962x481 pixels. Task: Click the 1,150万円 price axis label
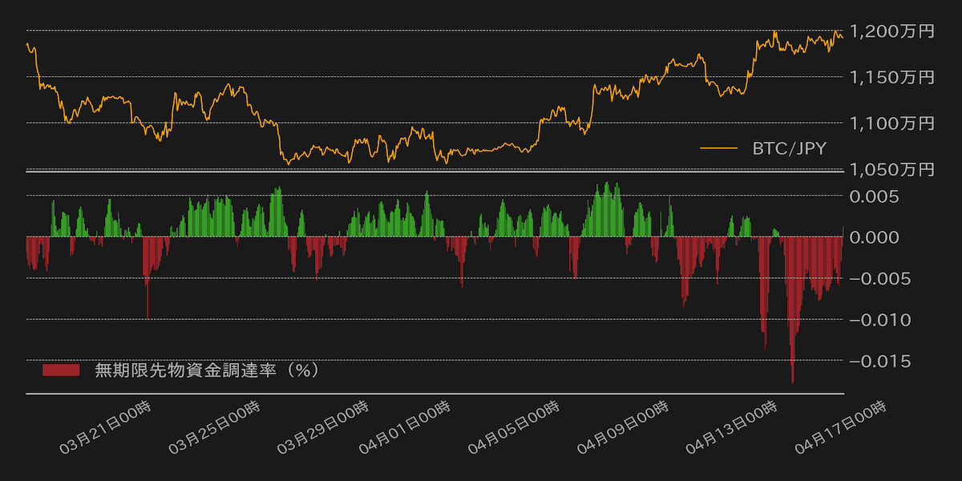coord(891,77)
